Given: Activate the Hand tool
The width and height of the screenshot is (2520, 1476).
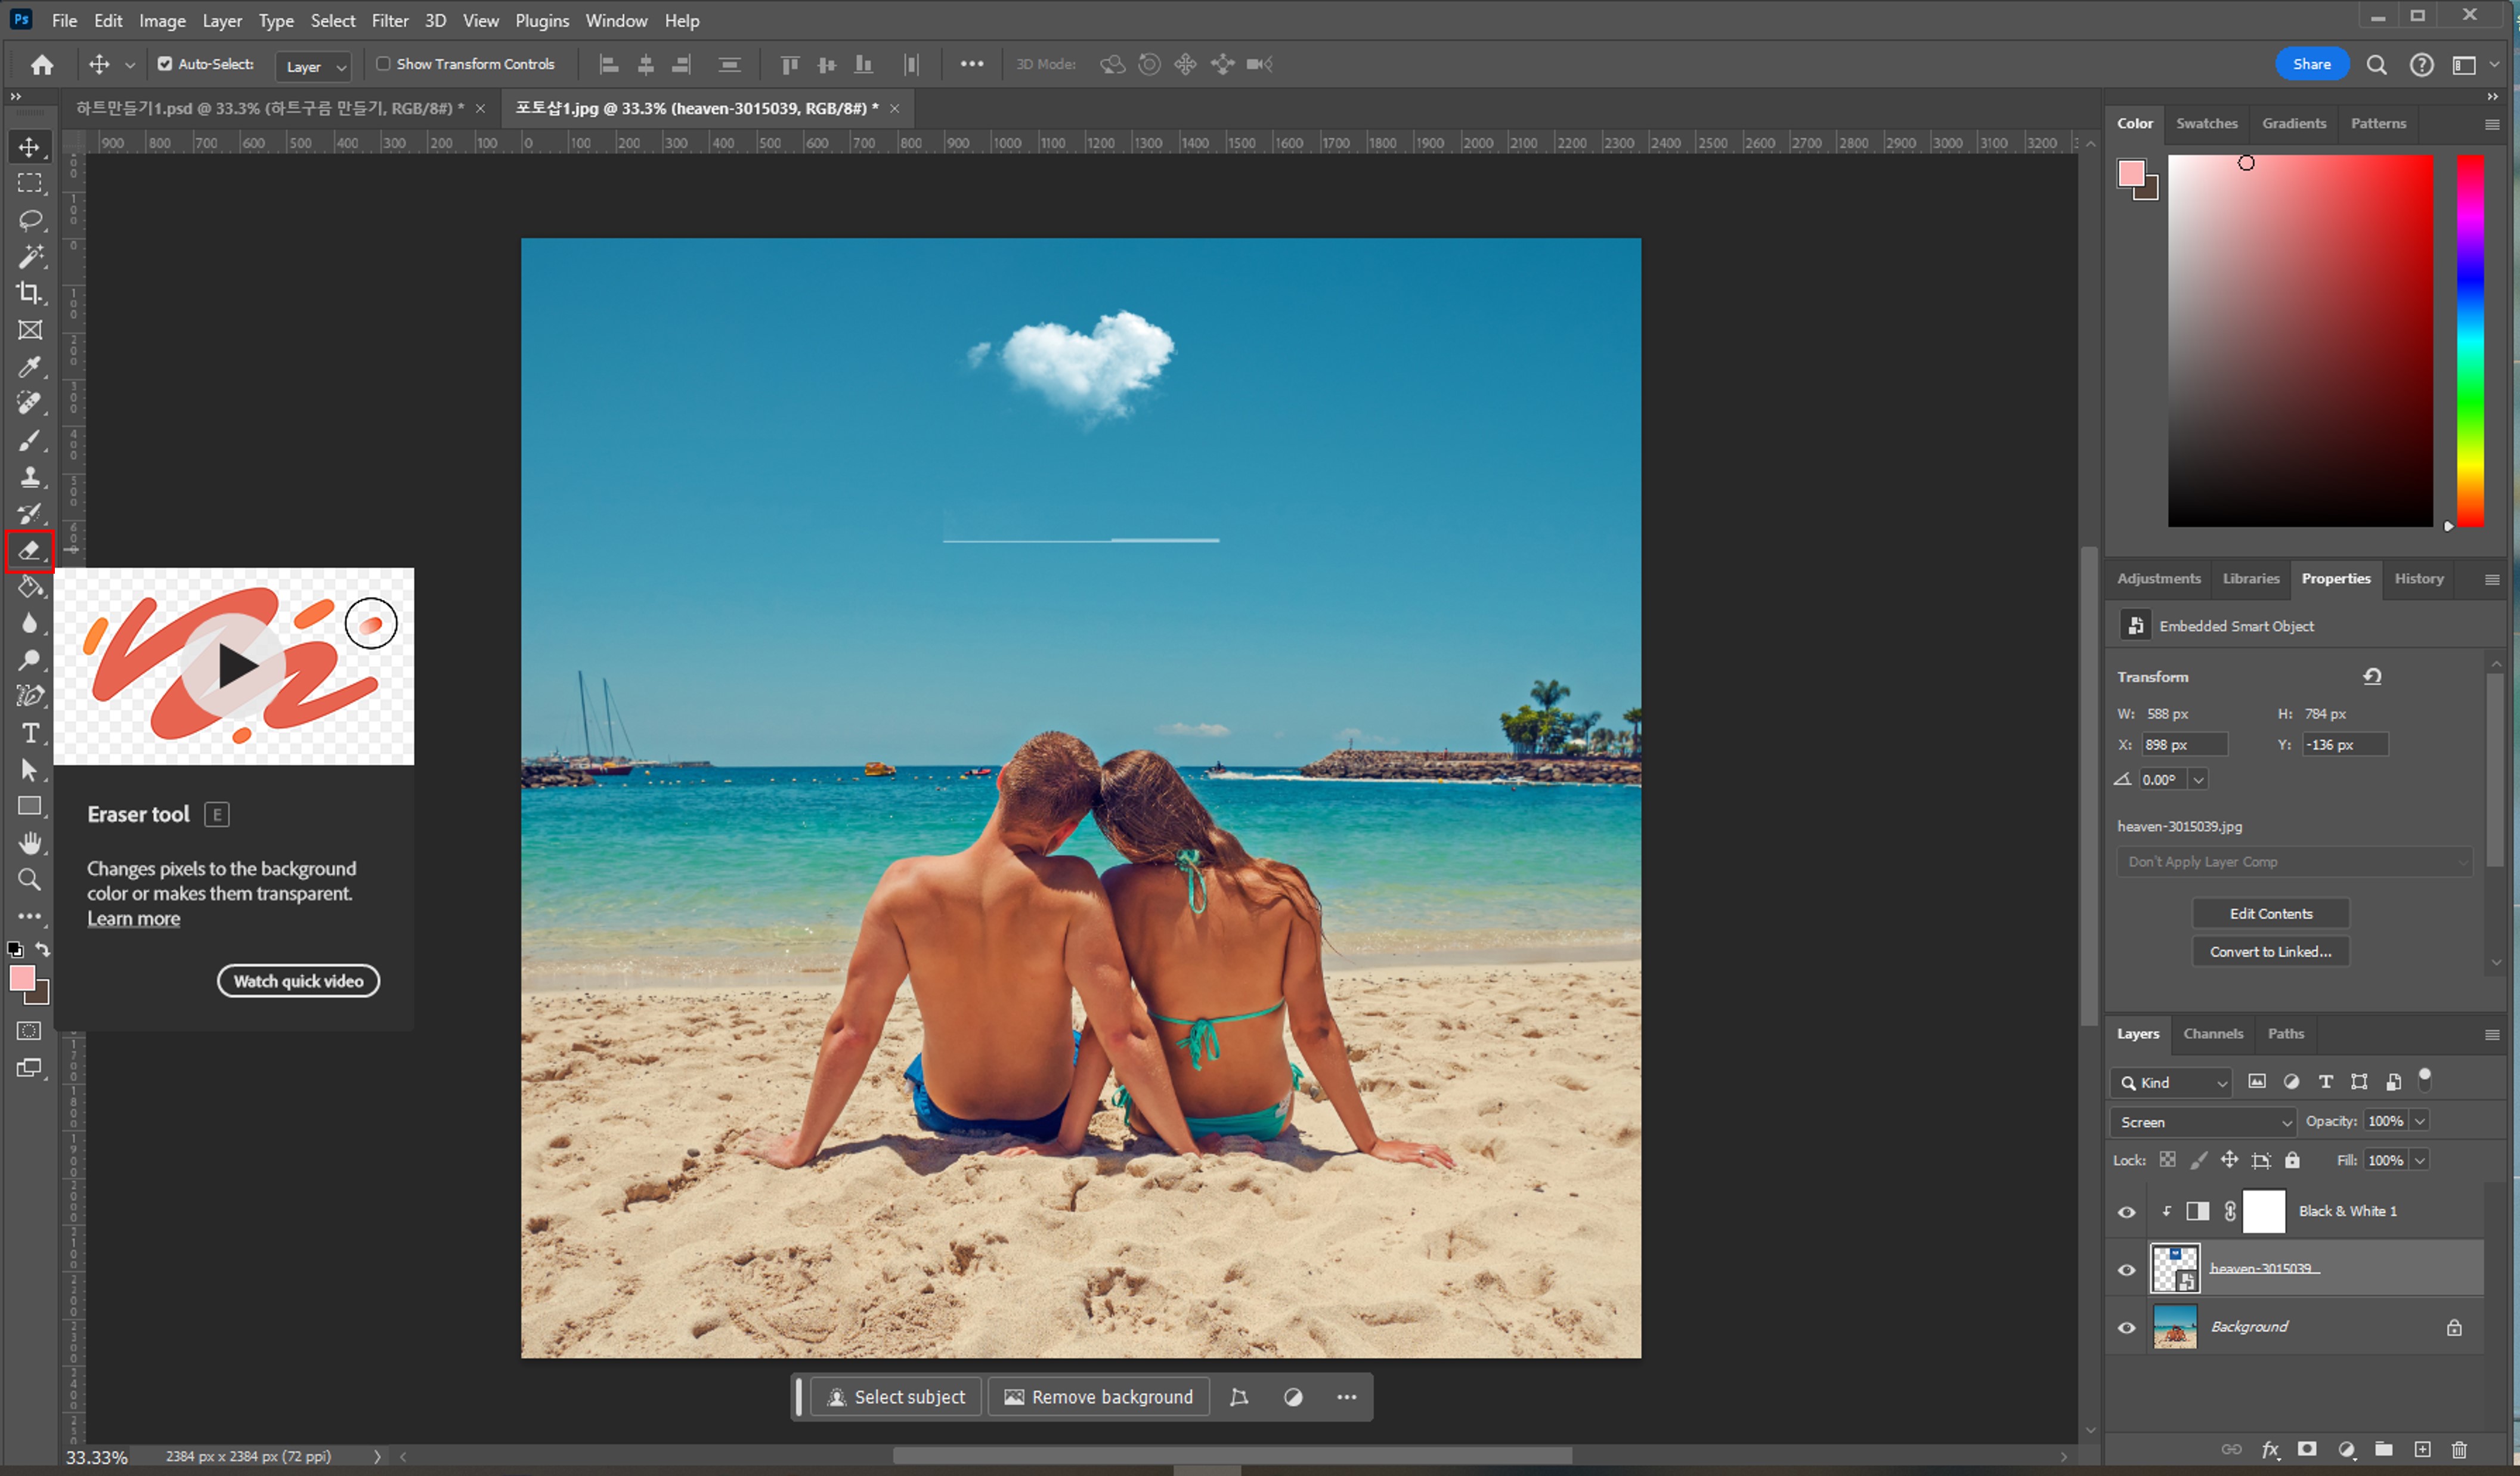Looking at the screenshot, I should click(x=30, y=843).
